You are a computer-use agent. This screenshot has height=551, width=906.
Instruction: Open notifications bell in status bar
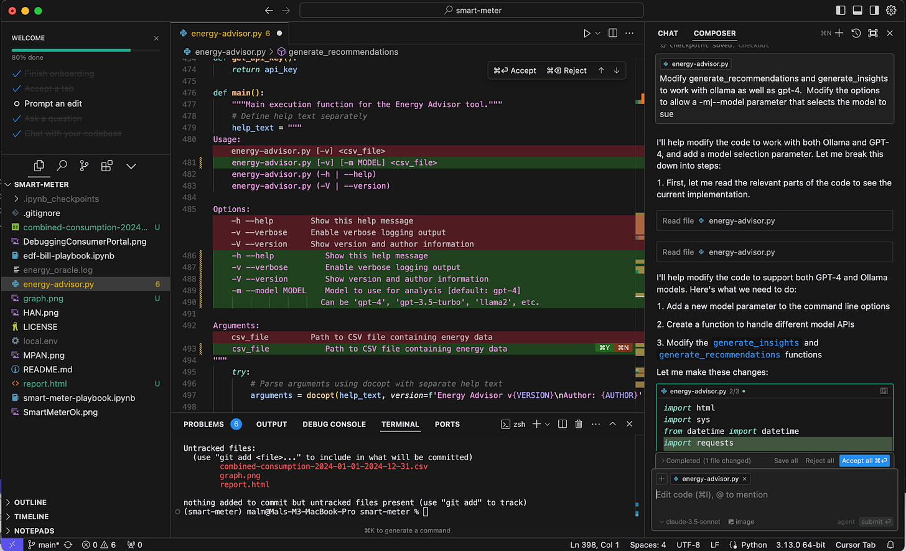pos(890,545)
